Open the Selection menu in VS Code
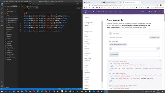The height and width of the screenshot is (93, 165). (11, 1)
